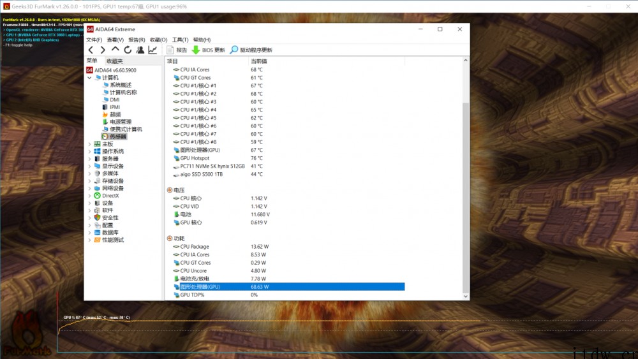
Task: Click the sensor list vertical scrollbar thumb
Action: (x=466, y=197)
